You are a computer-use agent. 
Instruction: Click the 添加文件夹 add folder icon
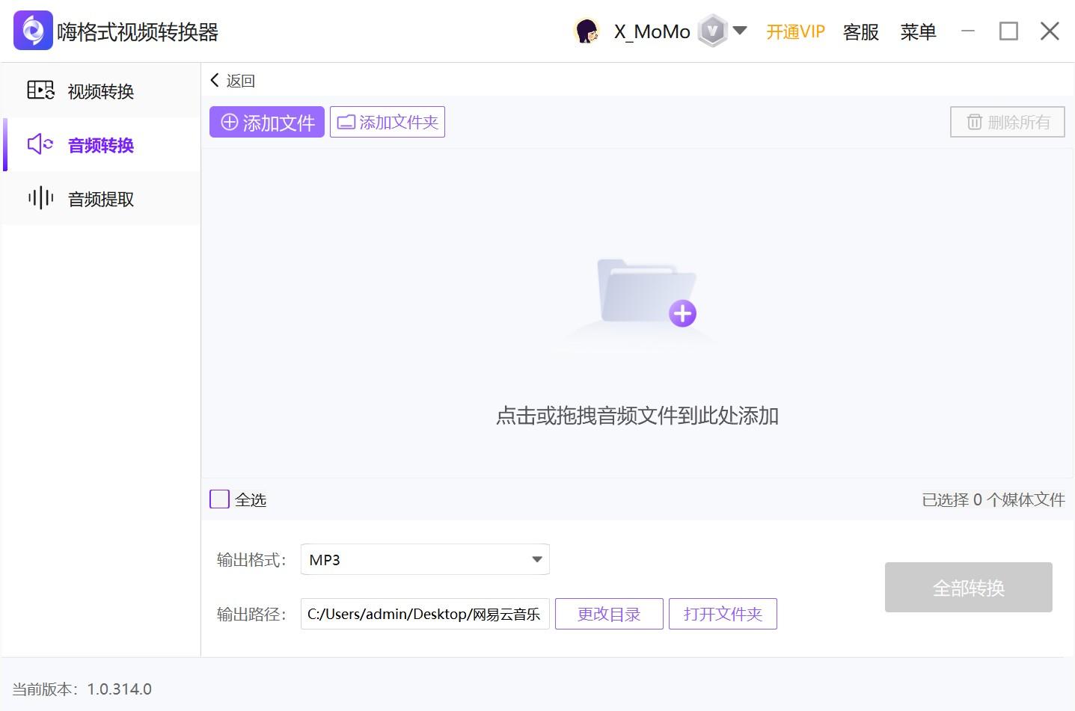pos(346,121)
